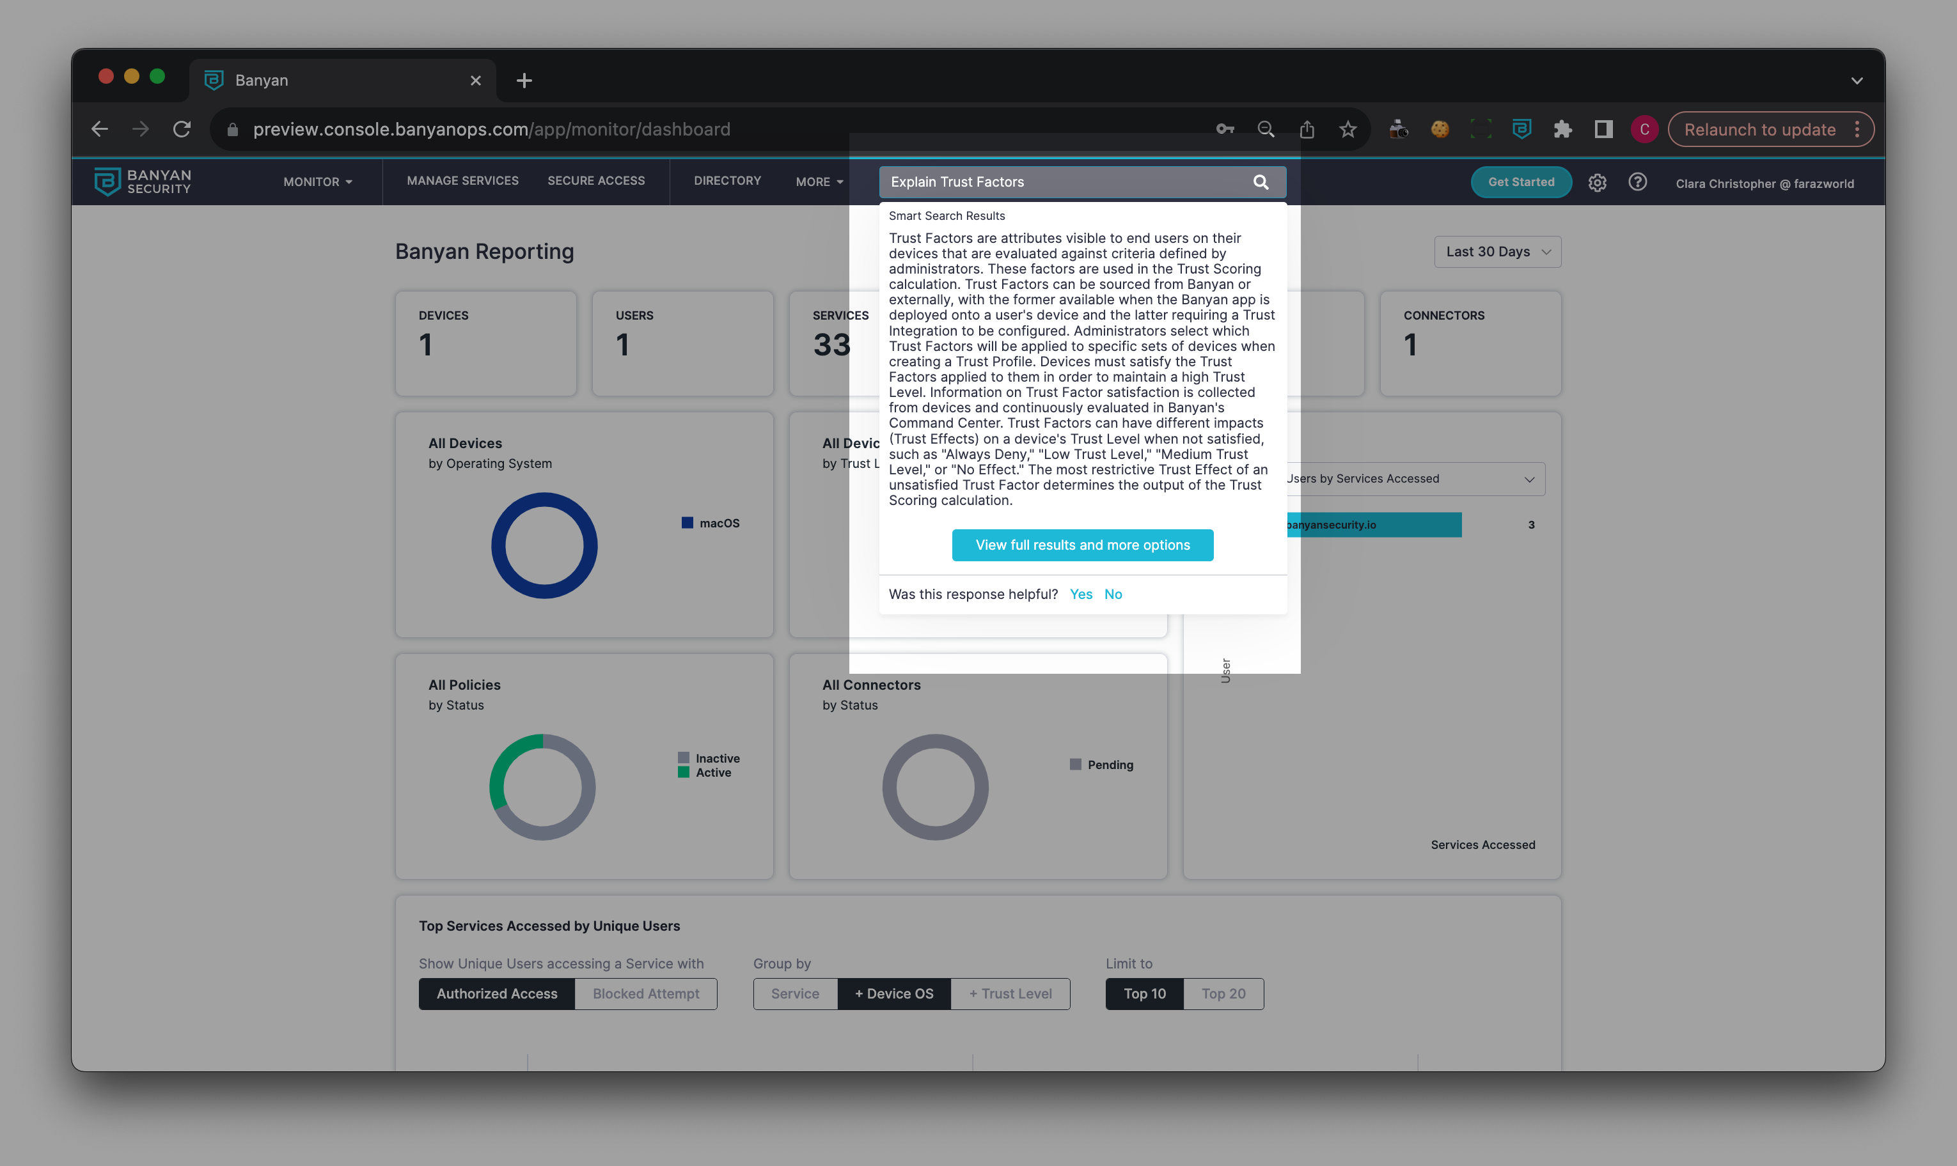Limit results to Top 10
The height and width of the screenshot is (1166, 1957).
coord(1144,994)
